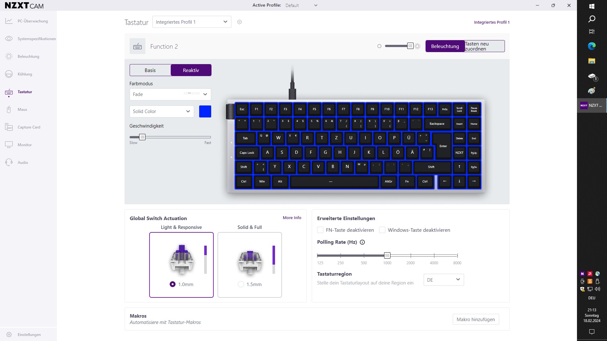Click the NZXT key on keyboard preview
The image size is (607, 341).
coord(459,153)
